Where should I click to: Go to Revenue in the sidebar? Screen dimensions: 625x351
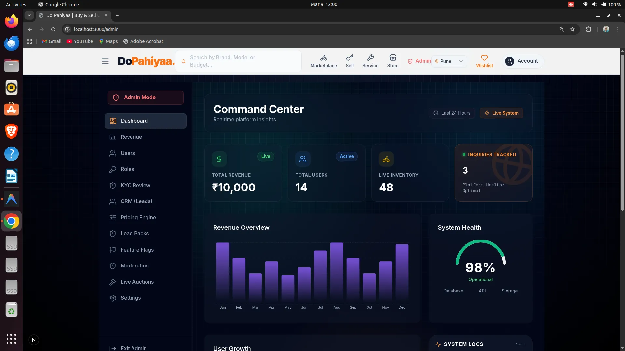[x=131, y=137]
